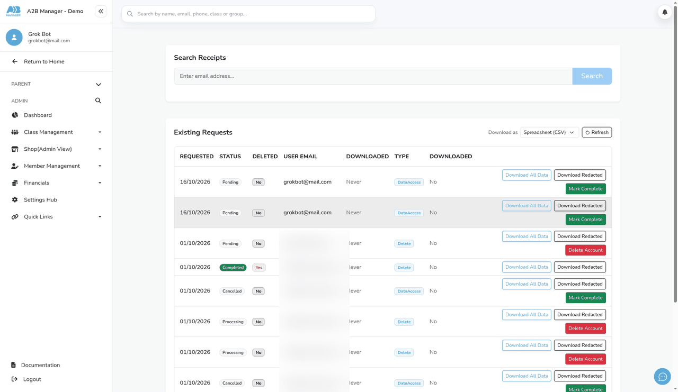678x392 pixels.
Task: Open the chat support bubble
Action: (662, 377)
